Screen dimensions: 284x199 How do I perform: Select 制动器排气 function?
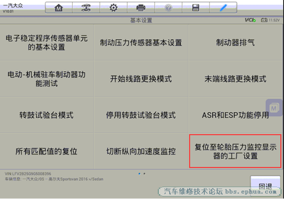[236, 43]
